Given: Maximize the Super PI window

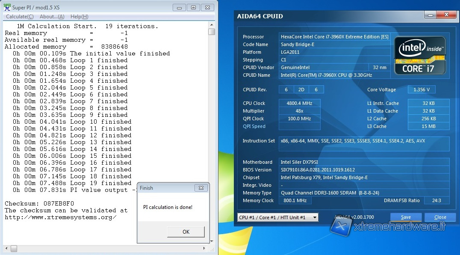Looking at the screenshot, I should [193, 7].
